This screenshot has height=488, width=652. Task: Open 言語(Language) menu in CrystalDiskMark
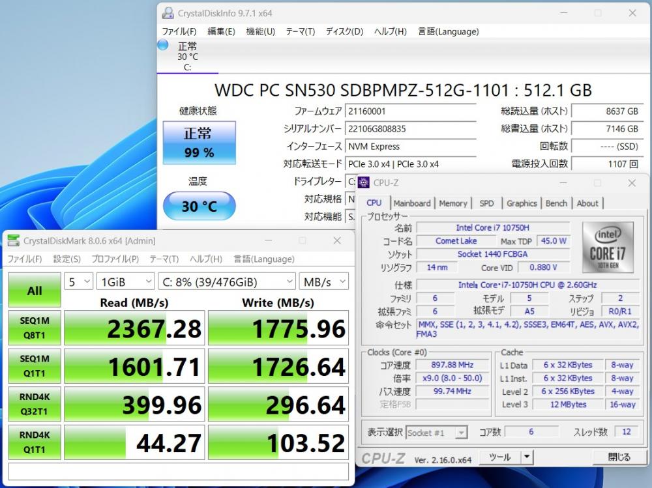tap(264, 259)
